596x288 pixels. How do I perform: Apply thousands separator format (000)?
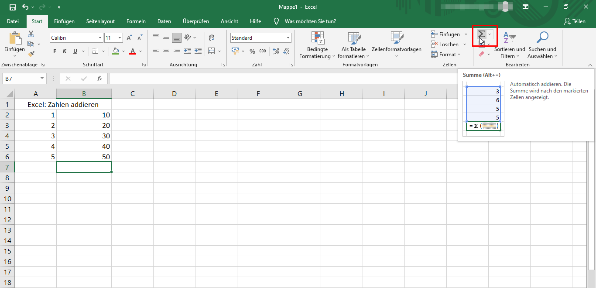click(263, 51)
